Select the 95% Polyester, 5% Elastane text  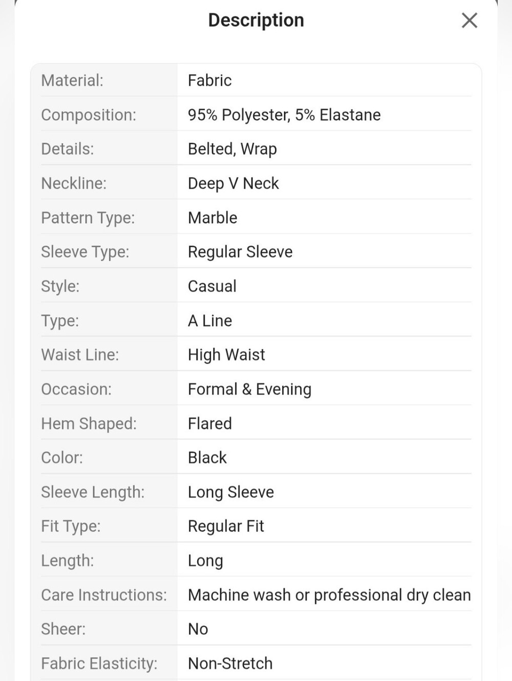tap(284, 115)
